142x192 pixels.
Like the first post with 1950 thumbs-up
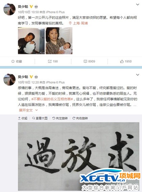point(122,62)
